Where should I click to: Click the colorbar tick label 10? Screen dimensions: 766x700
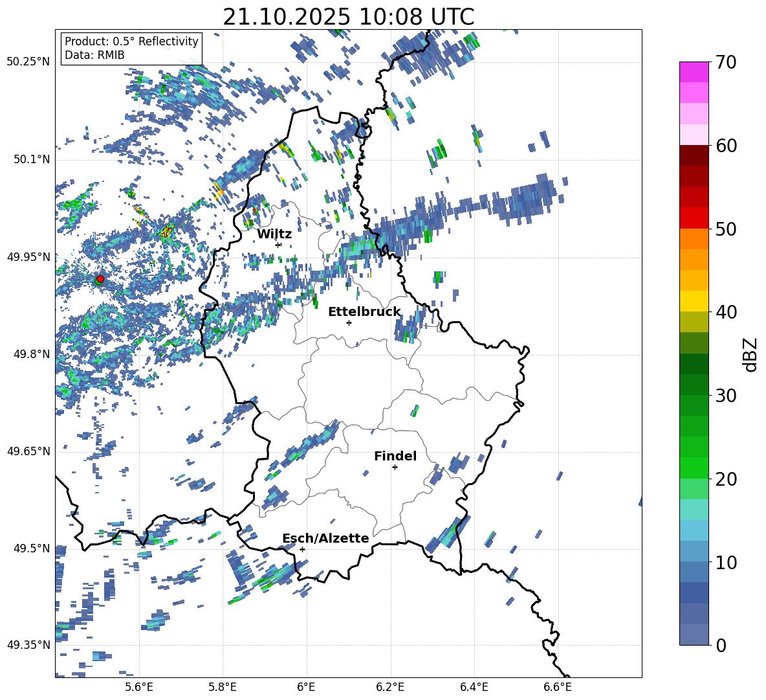coord(726,562)
